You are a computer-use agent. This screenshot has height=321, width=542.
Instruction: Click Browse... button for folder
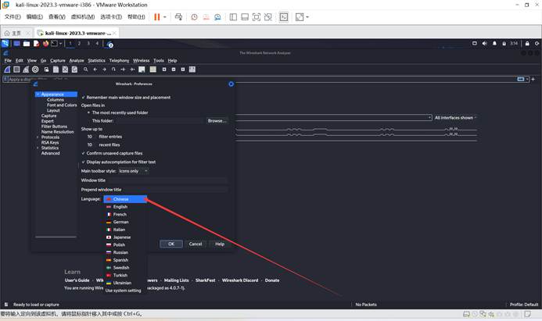pos(217,121)
